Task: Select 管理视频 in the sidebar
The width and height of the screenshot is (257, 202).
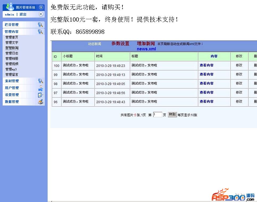Action: point(12,64)
